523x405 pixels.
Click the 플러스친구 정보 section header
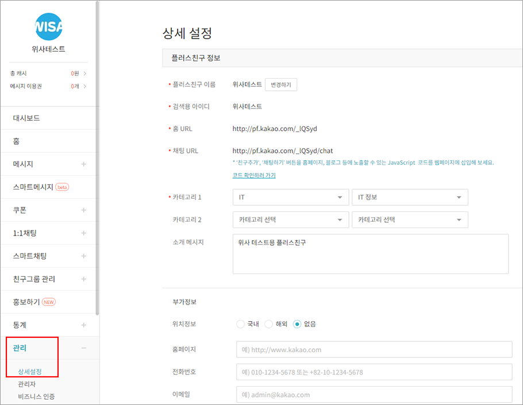(x=343, y=58)
